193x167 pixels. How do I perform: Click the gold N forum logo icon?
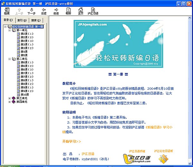pos(163,159)
